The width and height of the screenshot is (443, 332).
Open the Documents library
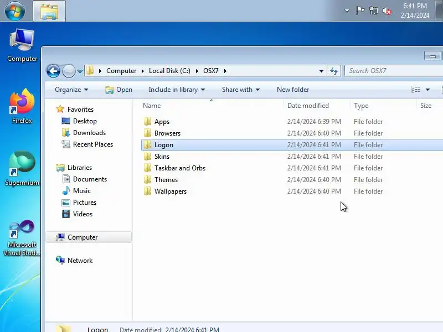[x=90, y=179]
